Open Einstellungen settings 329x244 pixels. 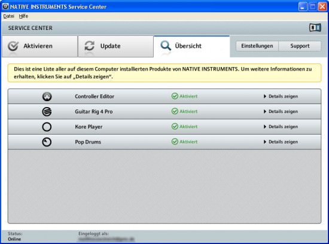(x=257, y=46)
